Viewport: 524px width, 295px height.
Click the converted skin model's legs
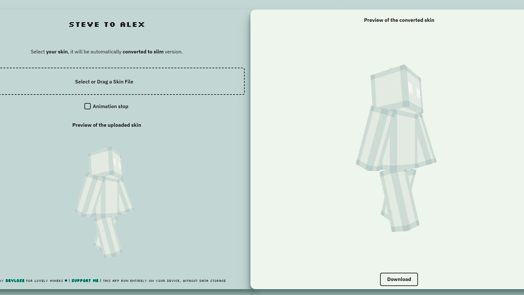[398, 199]
